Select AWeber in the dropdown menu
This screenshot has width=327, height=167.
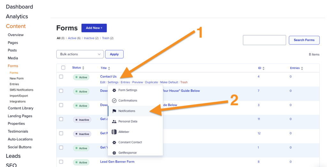pyautogui.click(x=135, y=132)
